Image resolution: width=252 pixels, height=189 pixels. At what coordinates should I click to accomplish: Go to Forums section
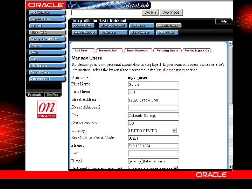pyautogui.click(x=47, y=26)
